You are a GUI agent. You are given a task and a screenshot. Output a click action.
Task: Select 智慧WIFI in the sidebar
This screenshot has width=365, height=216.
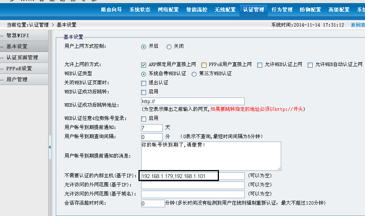click(x=18, y=36)
